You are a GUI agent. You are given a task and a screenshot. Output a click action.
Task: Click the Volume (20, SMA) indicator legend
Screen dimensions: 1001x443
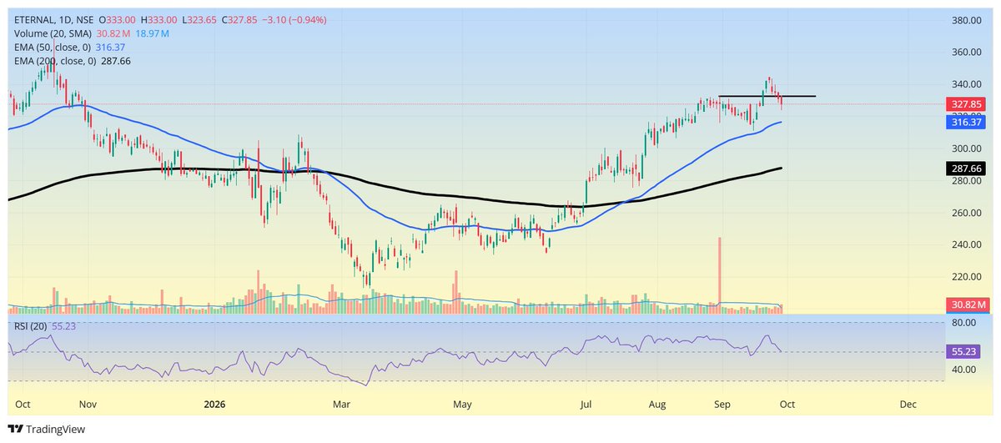(53, 33)
